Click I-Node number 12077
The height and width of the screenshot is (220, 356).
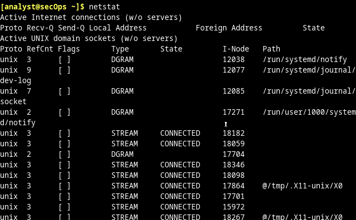point(234,70)
